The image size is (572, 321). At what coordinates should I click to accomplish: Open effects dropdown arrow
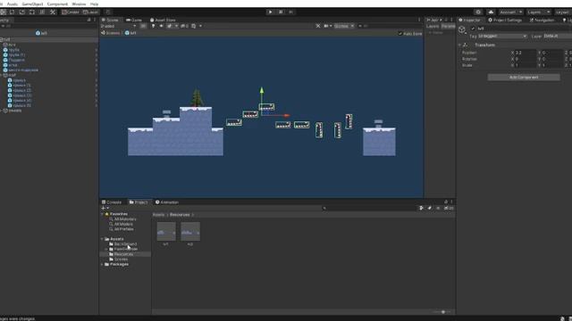pyautogui.click(x=176, y=26)
